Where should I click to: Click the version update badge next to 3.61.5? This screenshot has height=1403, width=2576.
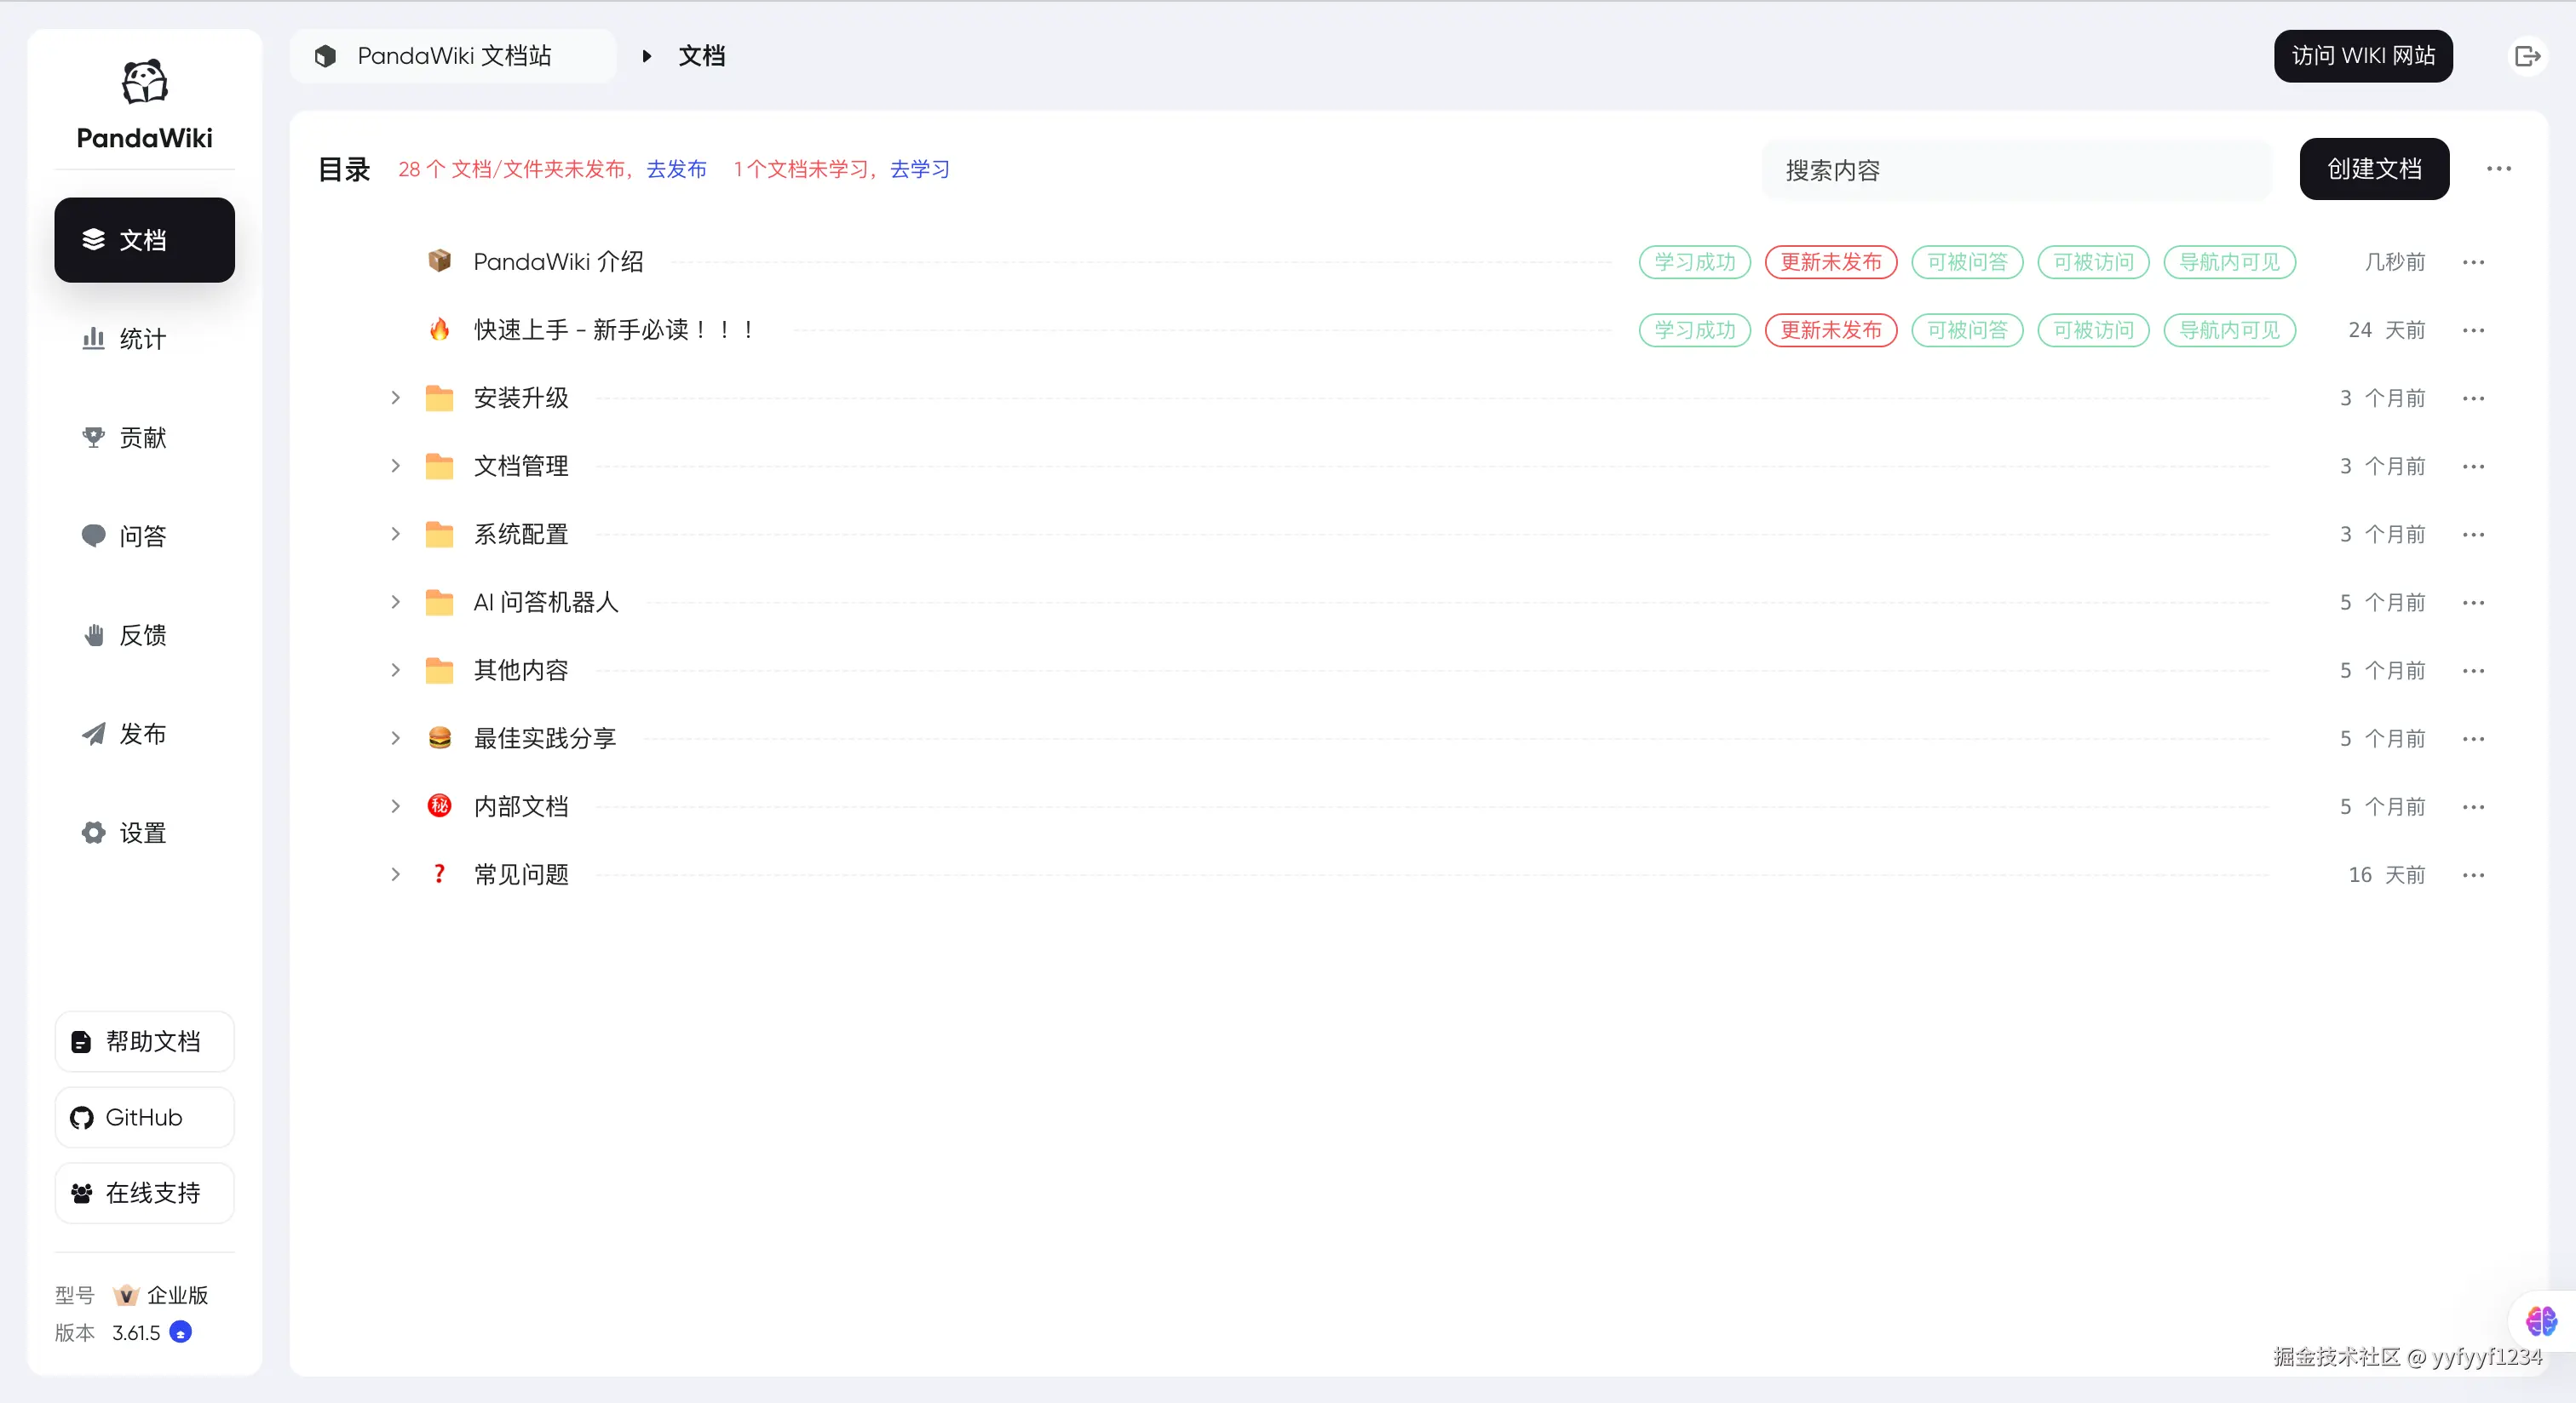181,1332
